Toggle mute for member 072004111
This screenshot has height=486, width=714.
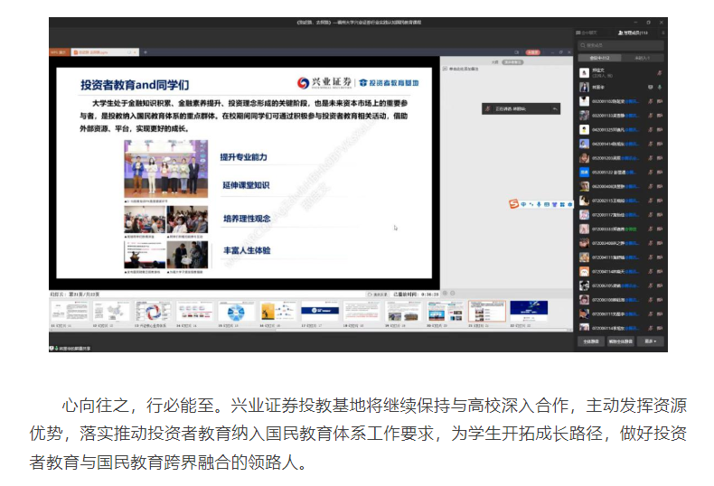click(650, 257)
